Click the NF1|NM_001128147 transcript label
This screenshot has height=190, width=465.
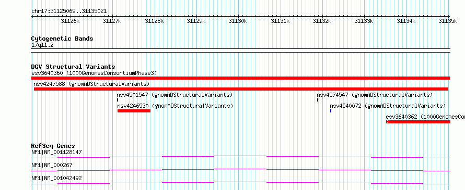point(56,153)
